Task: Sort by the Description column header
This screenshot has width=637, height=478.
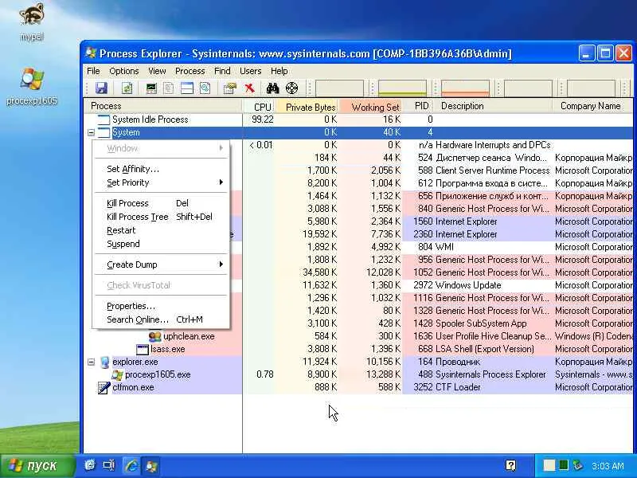Action: coord(493,106)
